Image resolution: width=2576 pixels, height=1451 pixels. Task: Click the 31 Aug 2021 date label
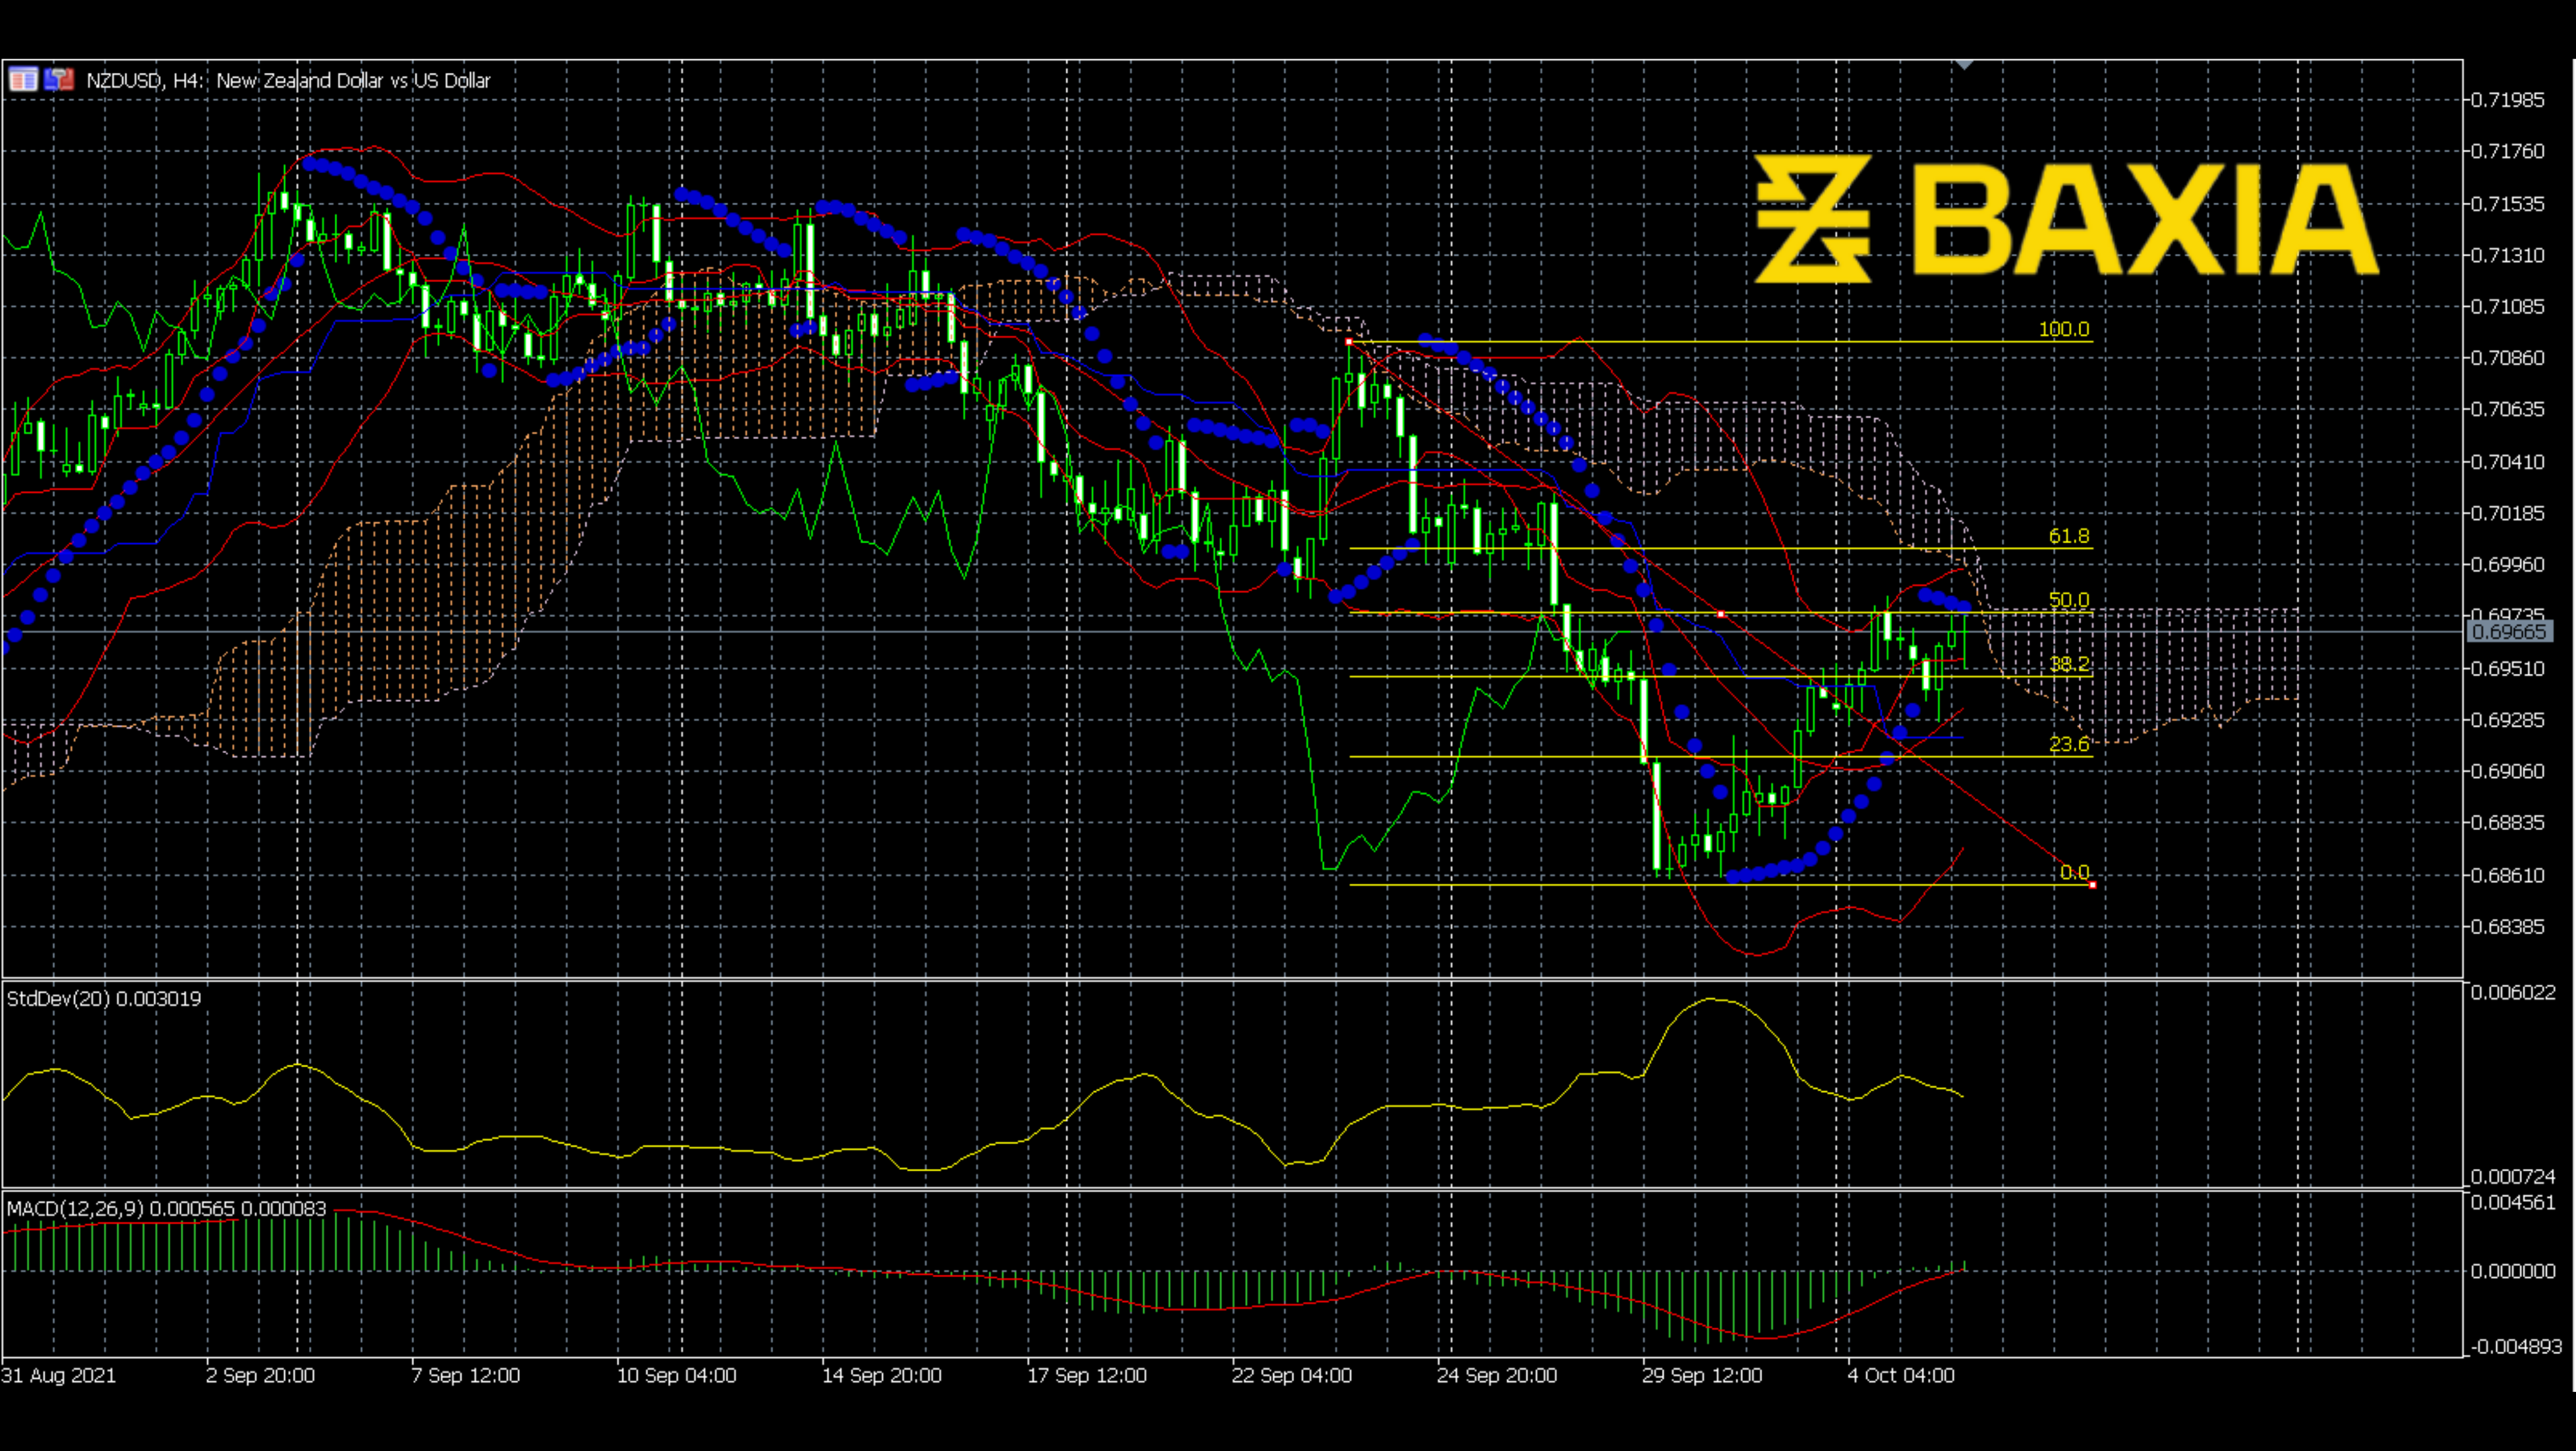[58, 1375]
